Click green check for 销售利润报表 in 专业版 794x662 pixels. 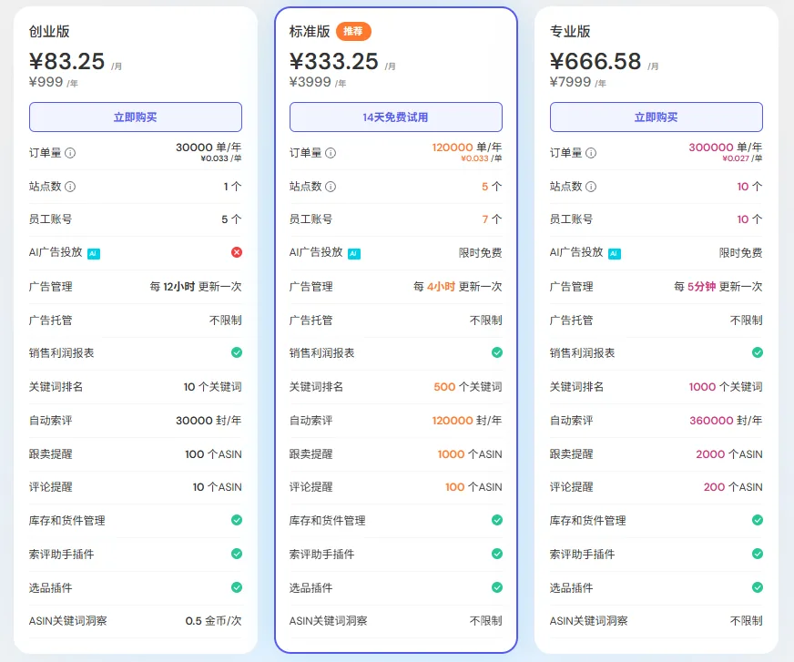(757, 352)
